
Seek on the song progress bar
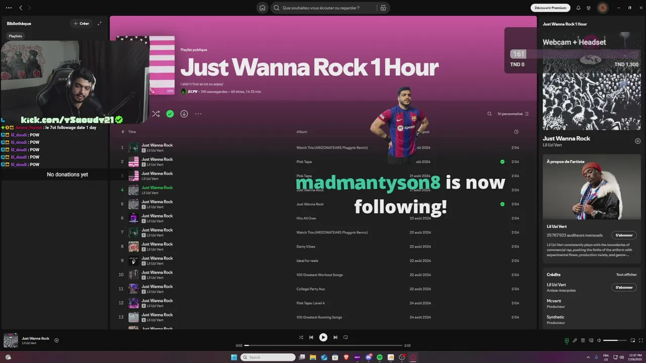323,345
